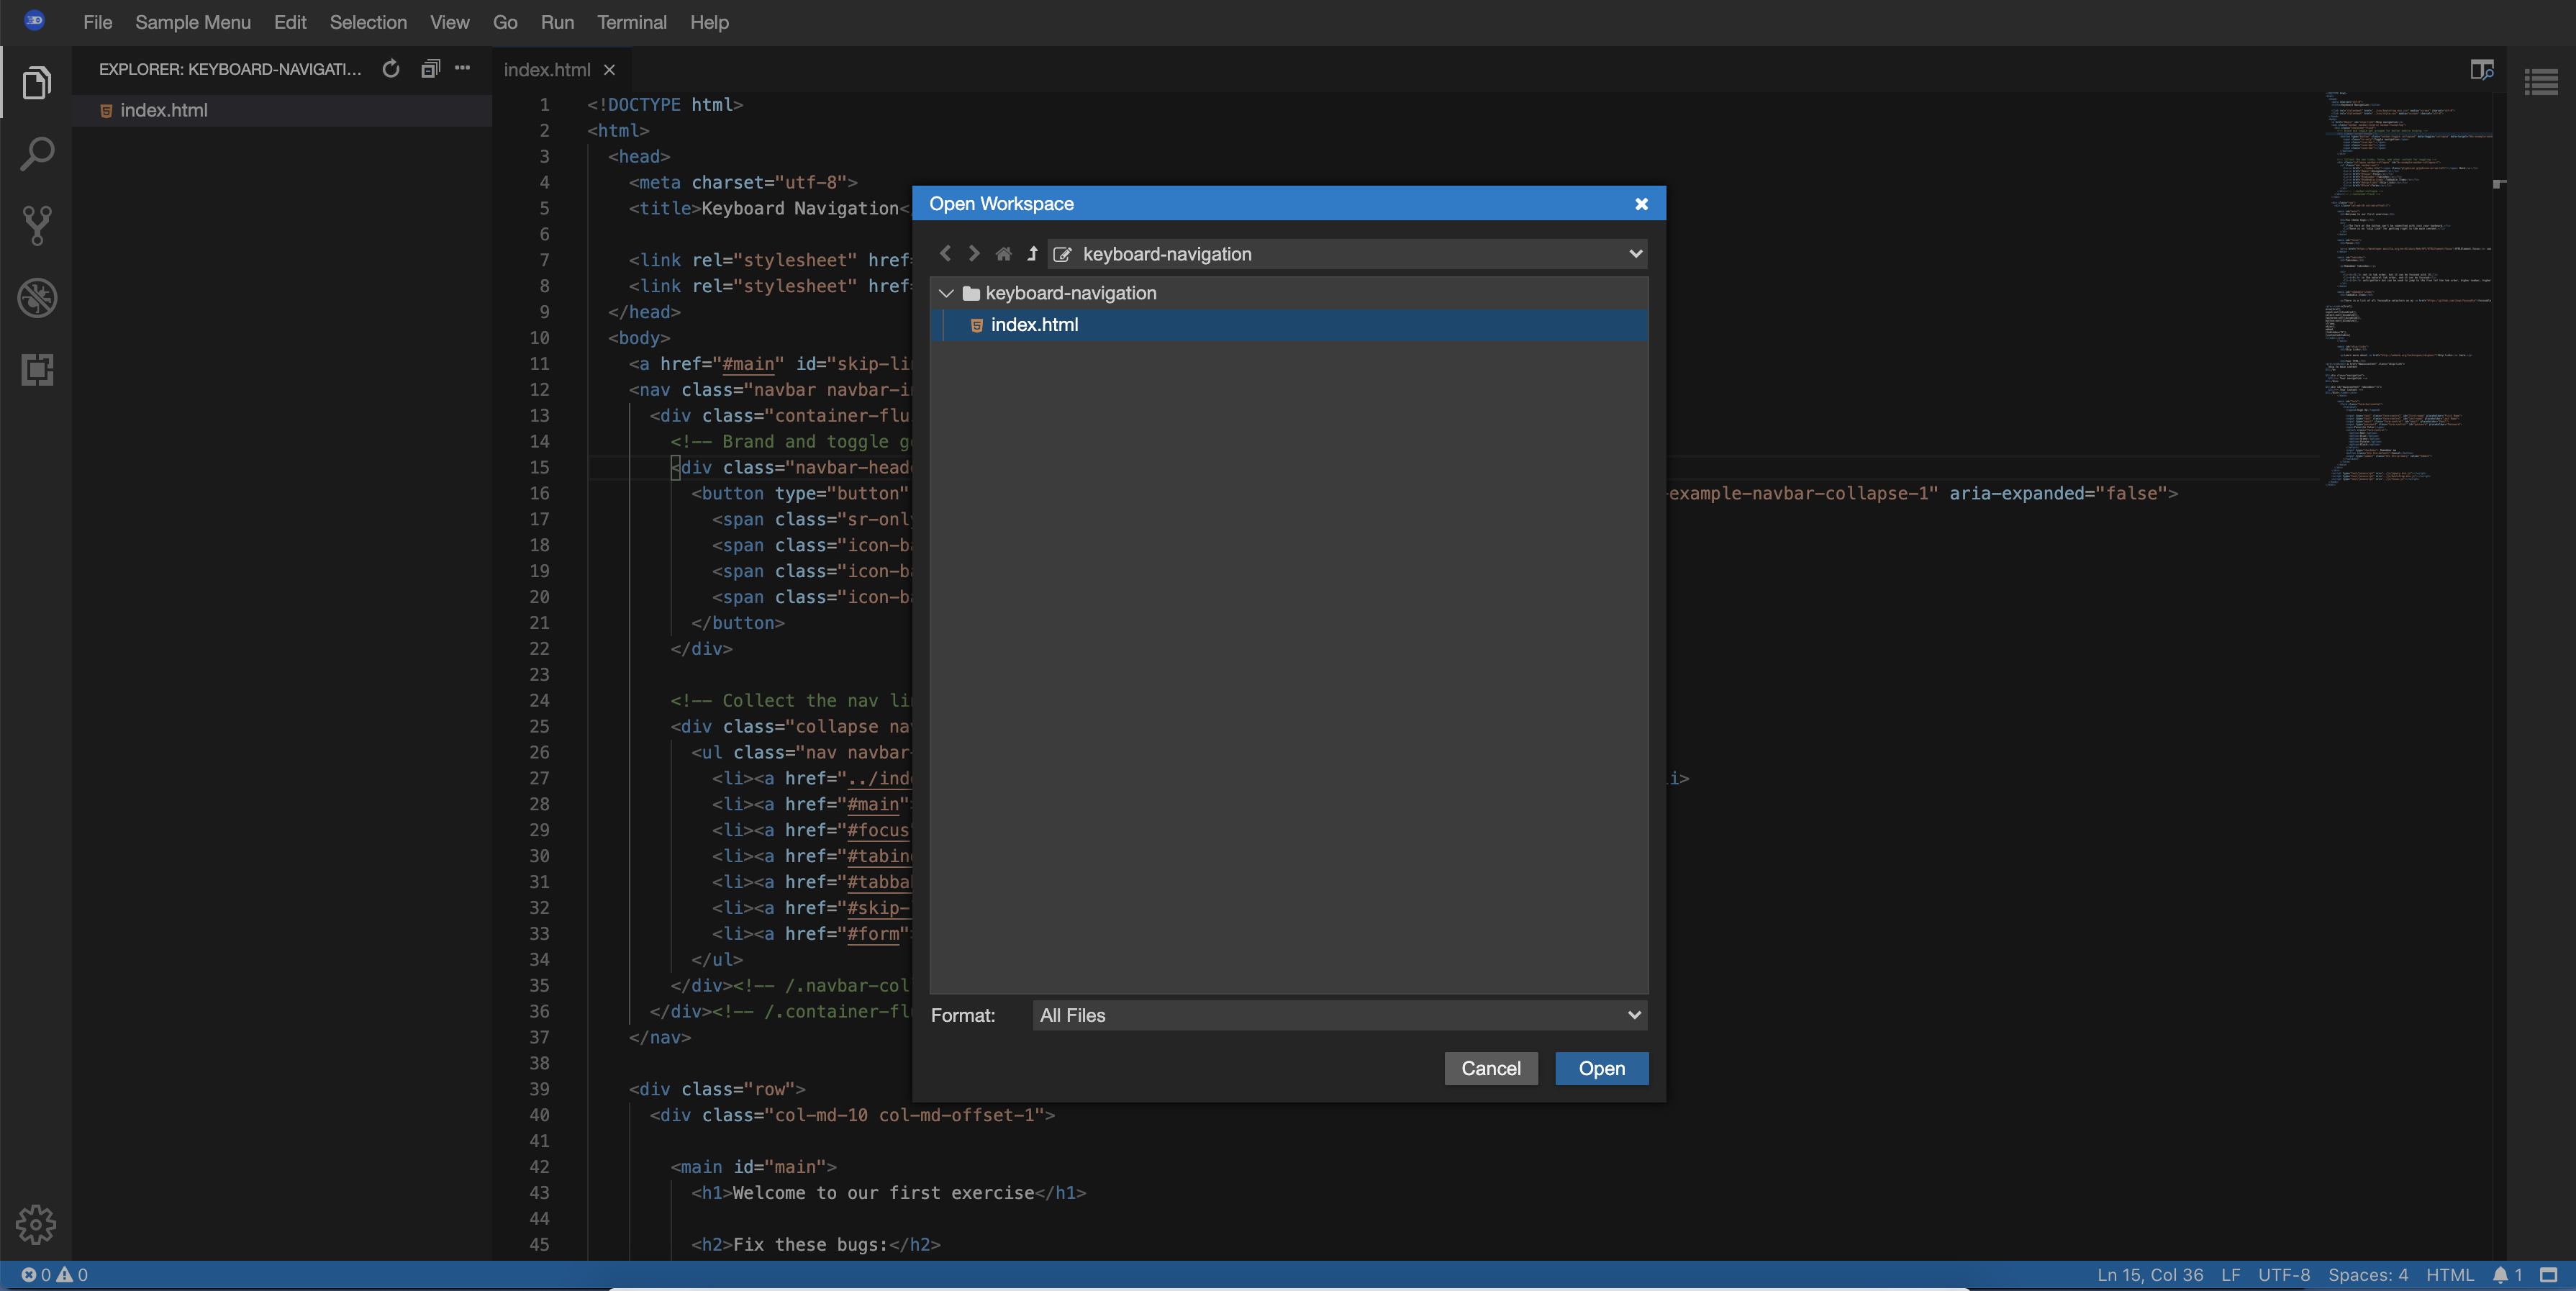Collapse the keyboard-navigation folder tree
Viewport: 2576px width, 1291px height.
point(945,292)
